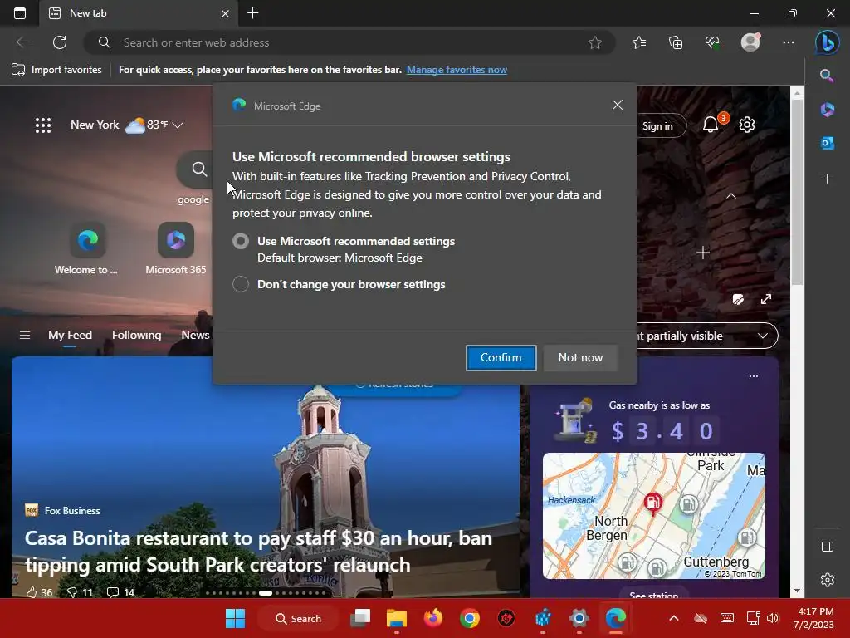Image resolution: width=850 pixels, height=638 pixels.
Task: Add a quick link with plus tile
Action: point(703,253)
